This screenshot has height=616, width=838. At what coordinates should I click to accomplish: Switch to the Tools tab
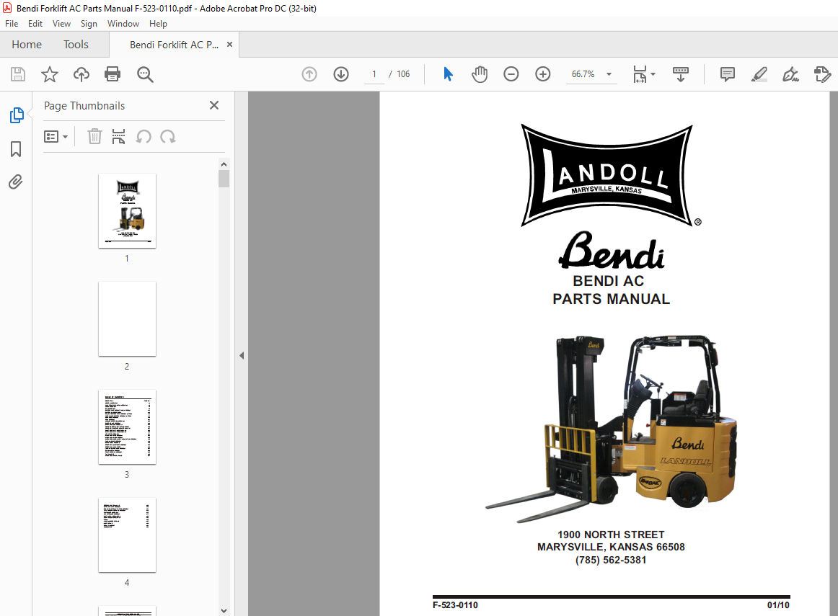pos(76,44)
